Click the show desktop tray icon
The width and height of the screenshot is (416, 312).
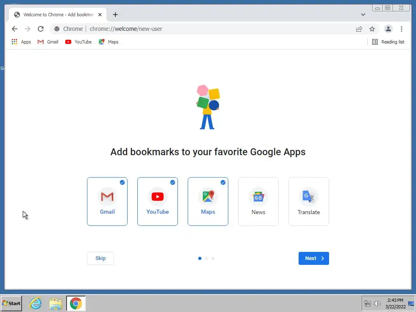(x=412, y=303)
